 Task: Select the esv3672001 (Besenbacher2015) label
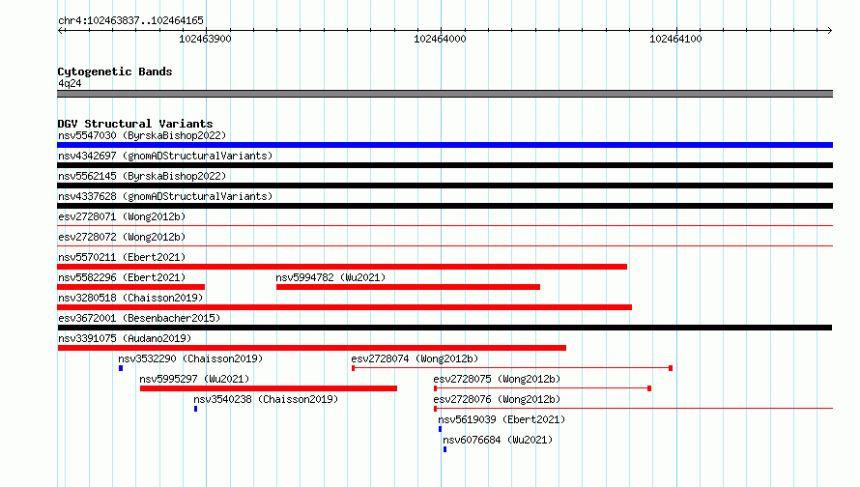click(x=139, y=318)
